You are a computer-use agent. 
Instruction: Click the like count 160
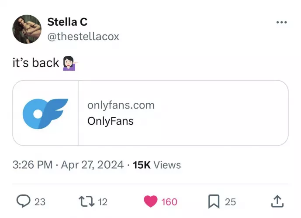pos(169,202)
